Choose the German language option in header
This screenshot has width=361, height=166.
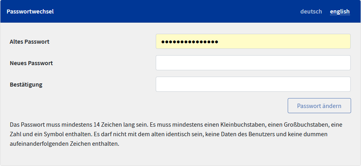pos(311,12)
